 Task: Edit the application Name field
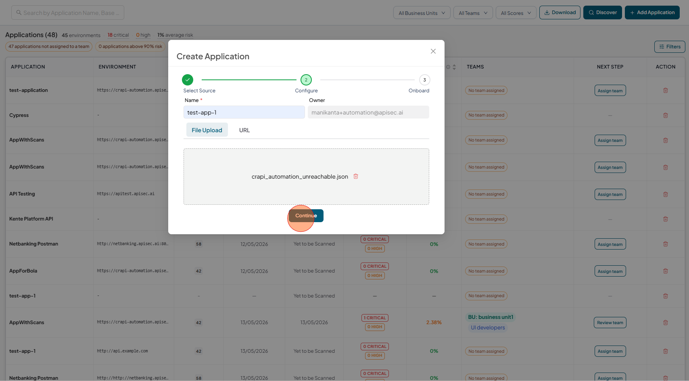244,112
